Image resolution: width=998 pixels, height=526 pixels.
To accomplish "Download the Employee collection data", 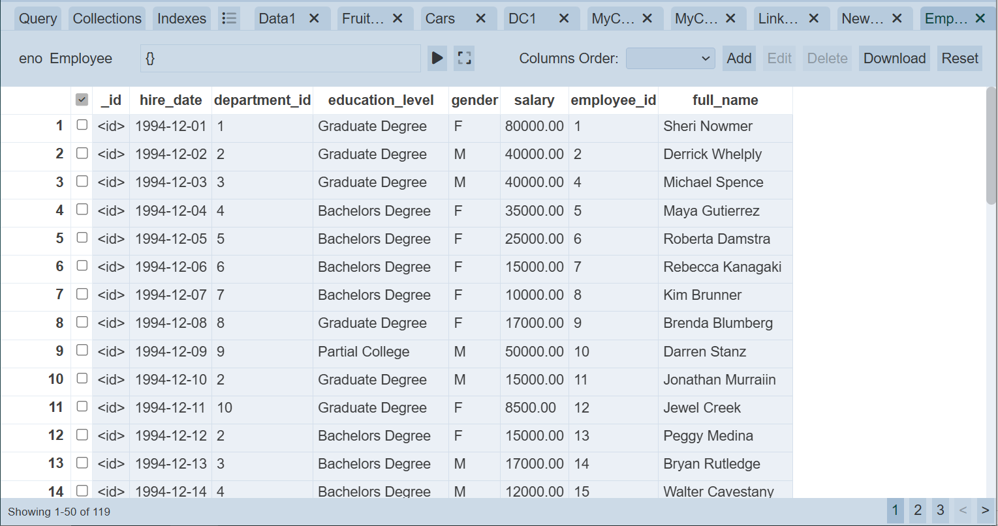I will pyautogui.click(x=894, y=58).
